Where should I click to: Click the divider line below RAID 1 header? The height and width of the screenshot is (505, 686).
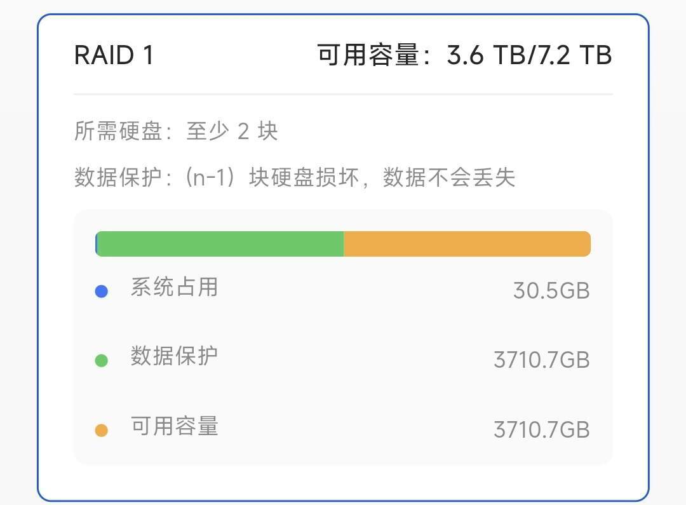click(343, 94)
